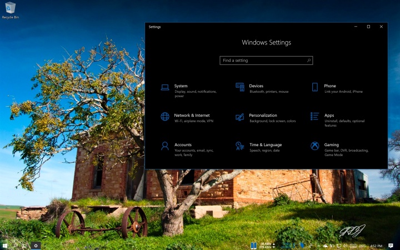The width and height of the screenshot is (400, 250).
Task: Open the Apps list icon
Action: click(x=314, y=116)
